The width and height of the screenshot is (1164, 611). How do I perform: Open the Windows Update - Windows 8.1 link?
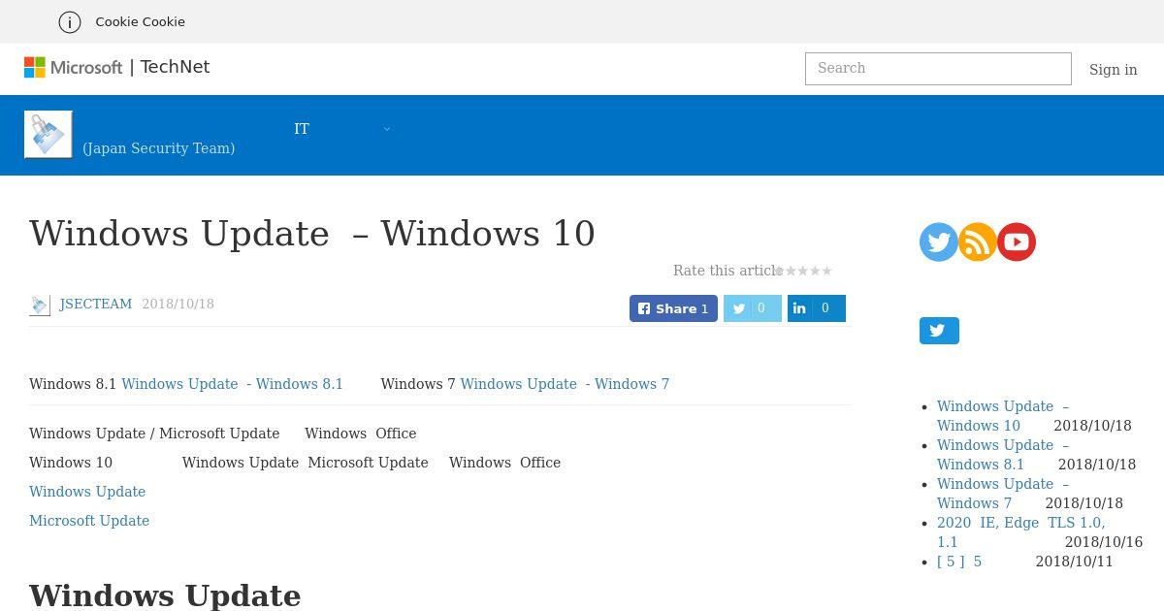pyautogui.click(x=232, y=384)
